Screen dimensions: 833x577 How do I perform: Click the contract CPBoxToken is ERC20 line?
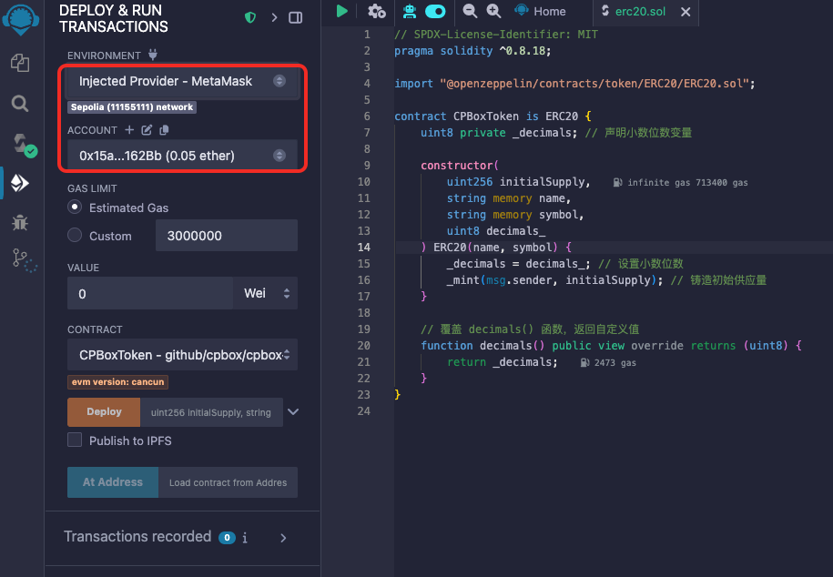[x=493, y=116]
